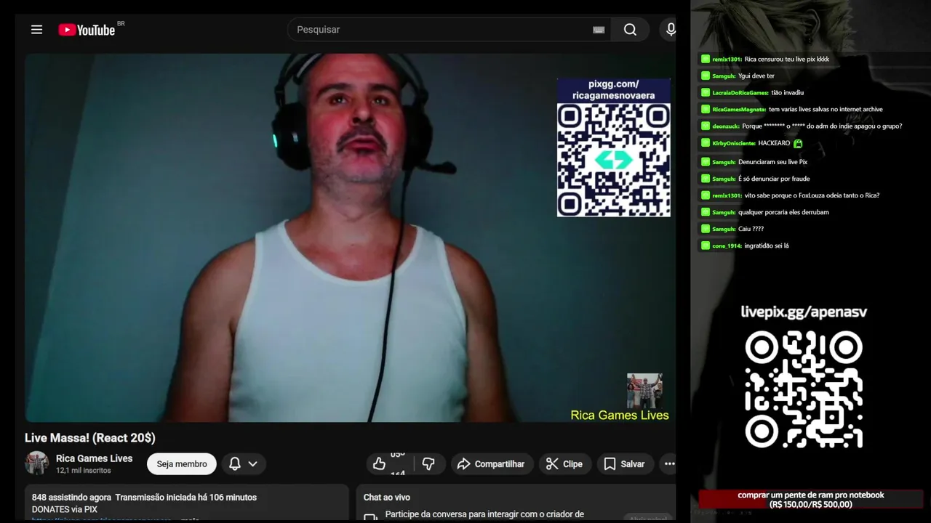The width and height of the screenshot is (931, 523).
Task: Click the livepix.gg/apenasv text
Action: pyautogui.click(x=804, y=312)
